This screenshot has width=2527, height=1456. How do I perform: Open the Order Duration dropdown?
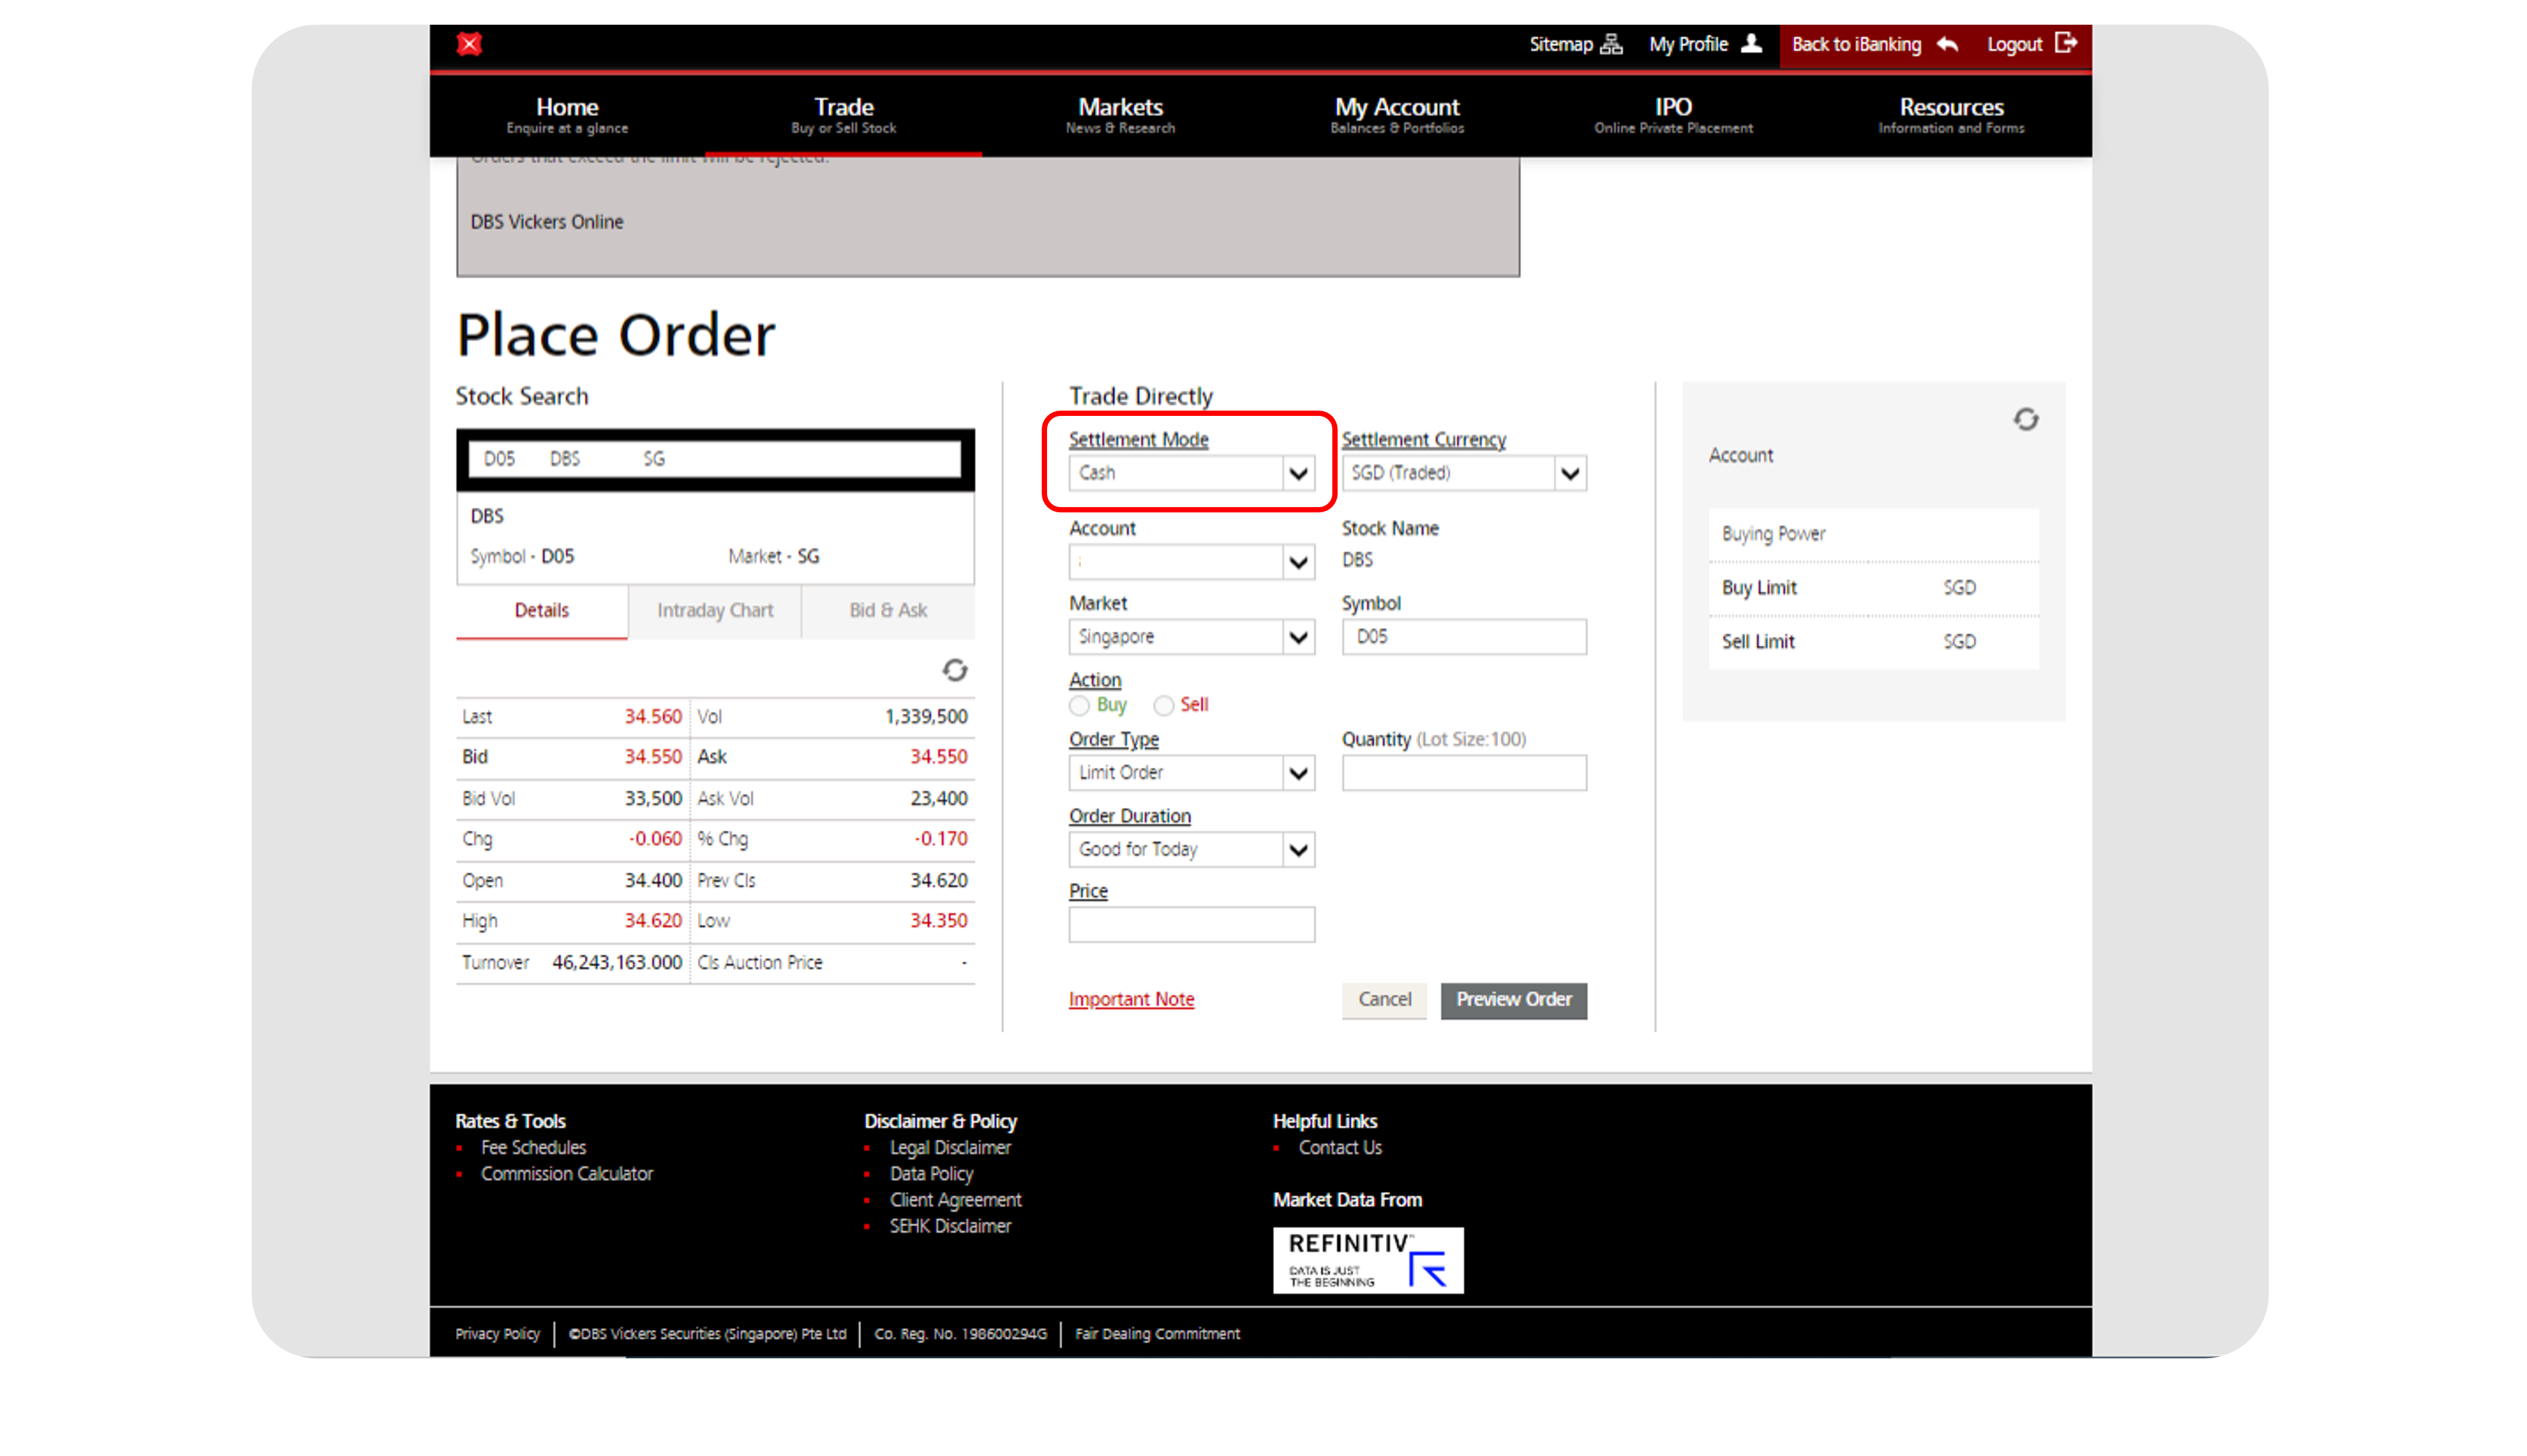click(x=1192, y=850)
